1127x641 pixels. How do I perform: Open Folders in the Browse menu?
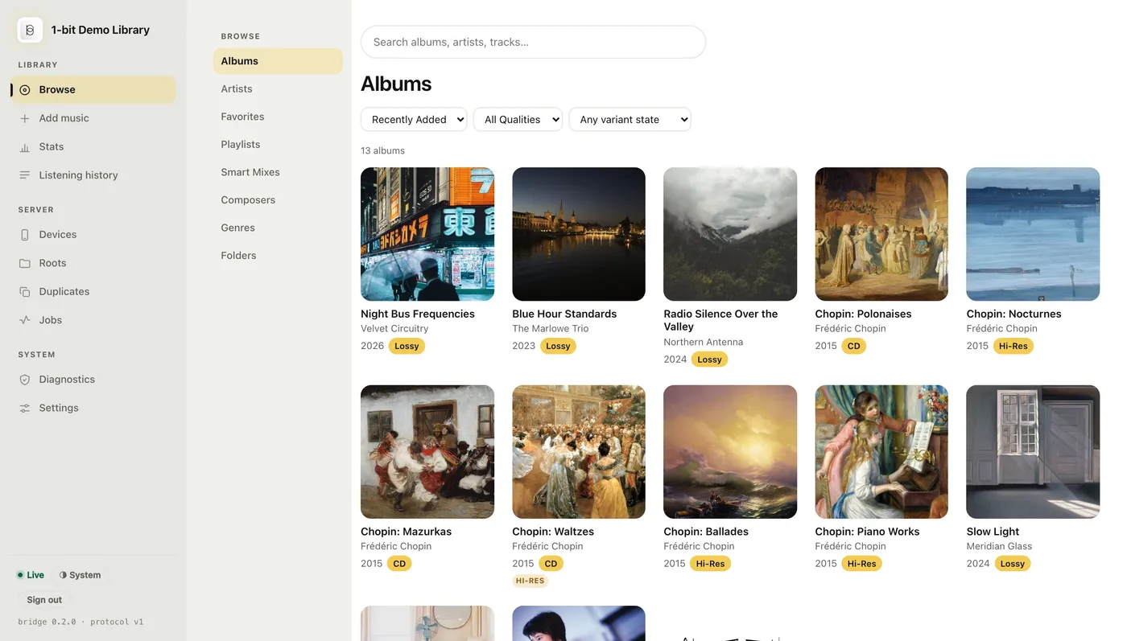point(278,256)
